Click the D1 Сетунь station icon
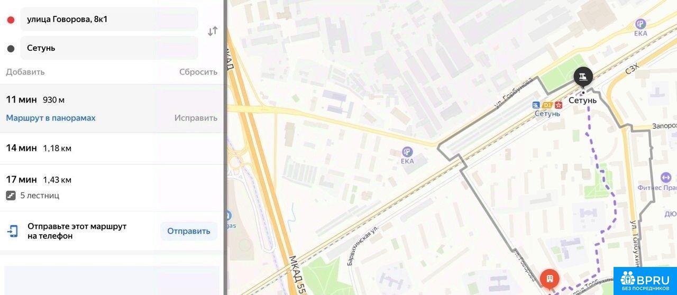Viewport: 677px width, 295px height. [x=547, y=105]
